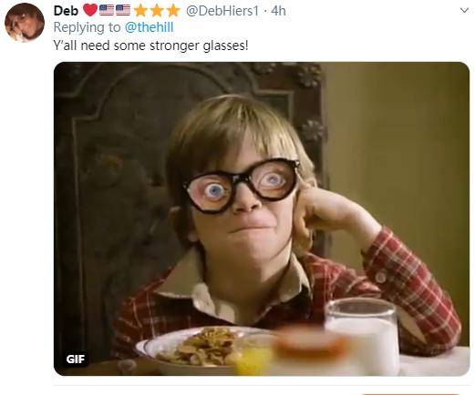Click the boy's black-rimmed glasses in GIF

[x=242, y=185]
